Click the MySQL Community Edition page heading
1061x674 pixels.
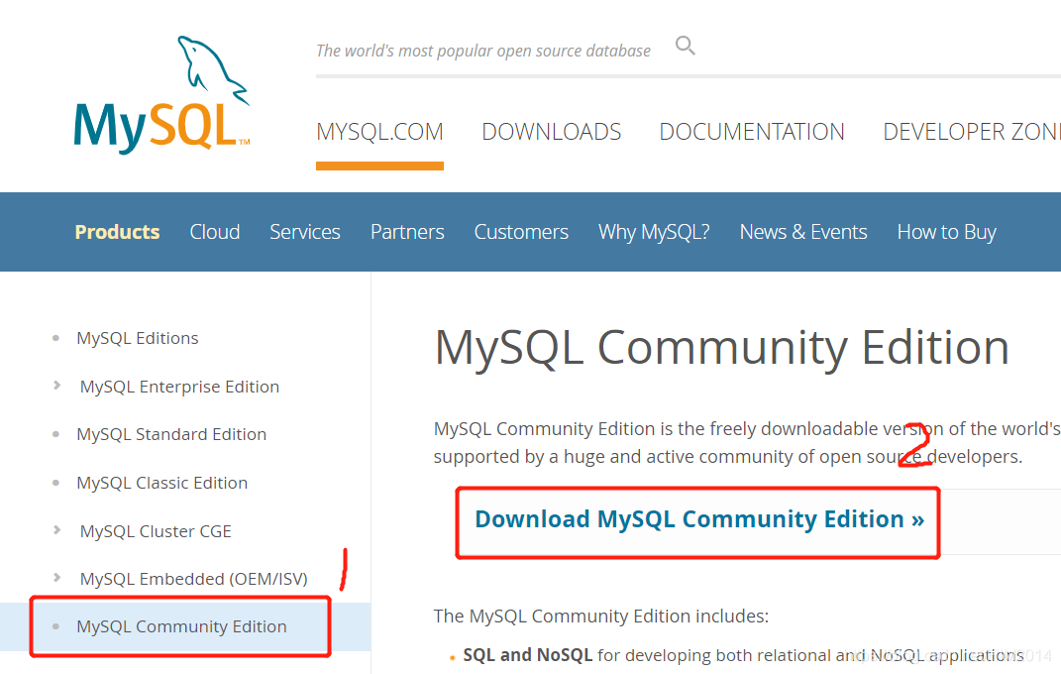pyautogui.click(x=722, y=348)
